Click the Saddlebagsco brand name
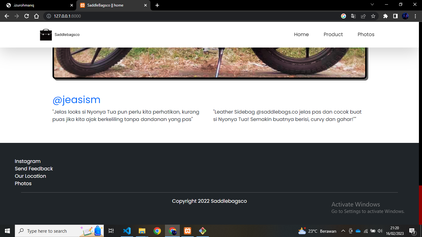The height and width of the screenshot is (237, 422). (67, 35)
